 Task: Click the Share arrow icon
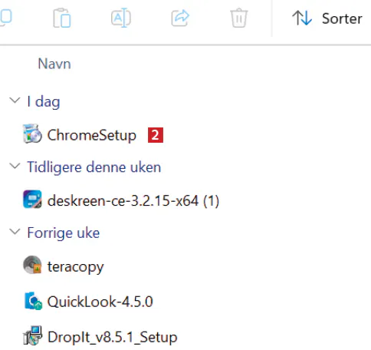pos(180,18)
